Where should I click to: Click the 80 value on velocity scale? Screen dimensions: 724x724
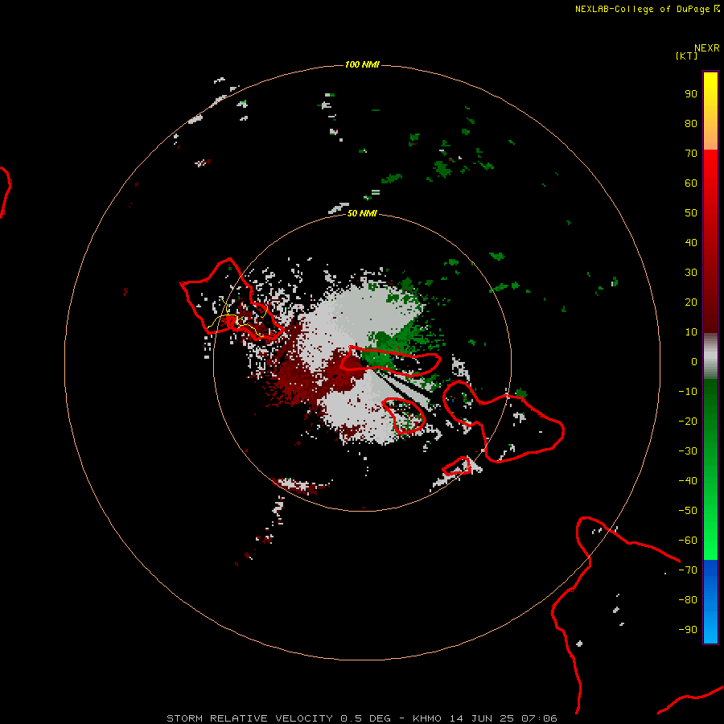pyautogui.click(x=691, y=123)
